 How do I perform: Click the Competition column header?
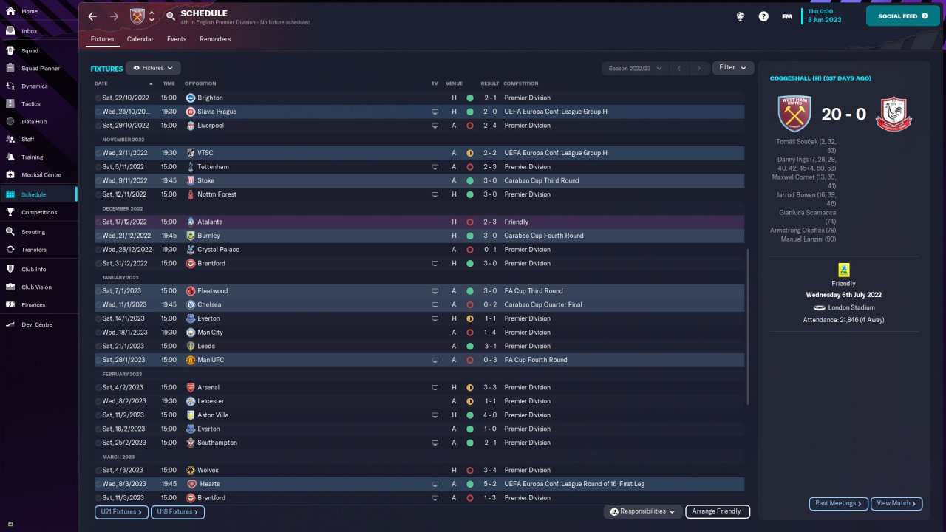coord(521,83)
